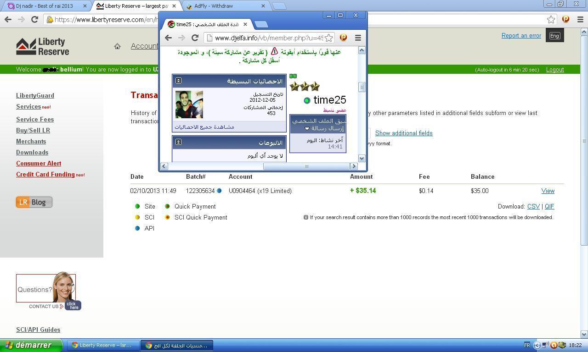View transaction 122305634 details

click(x=548, y=191)
